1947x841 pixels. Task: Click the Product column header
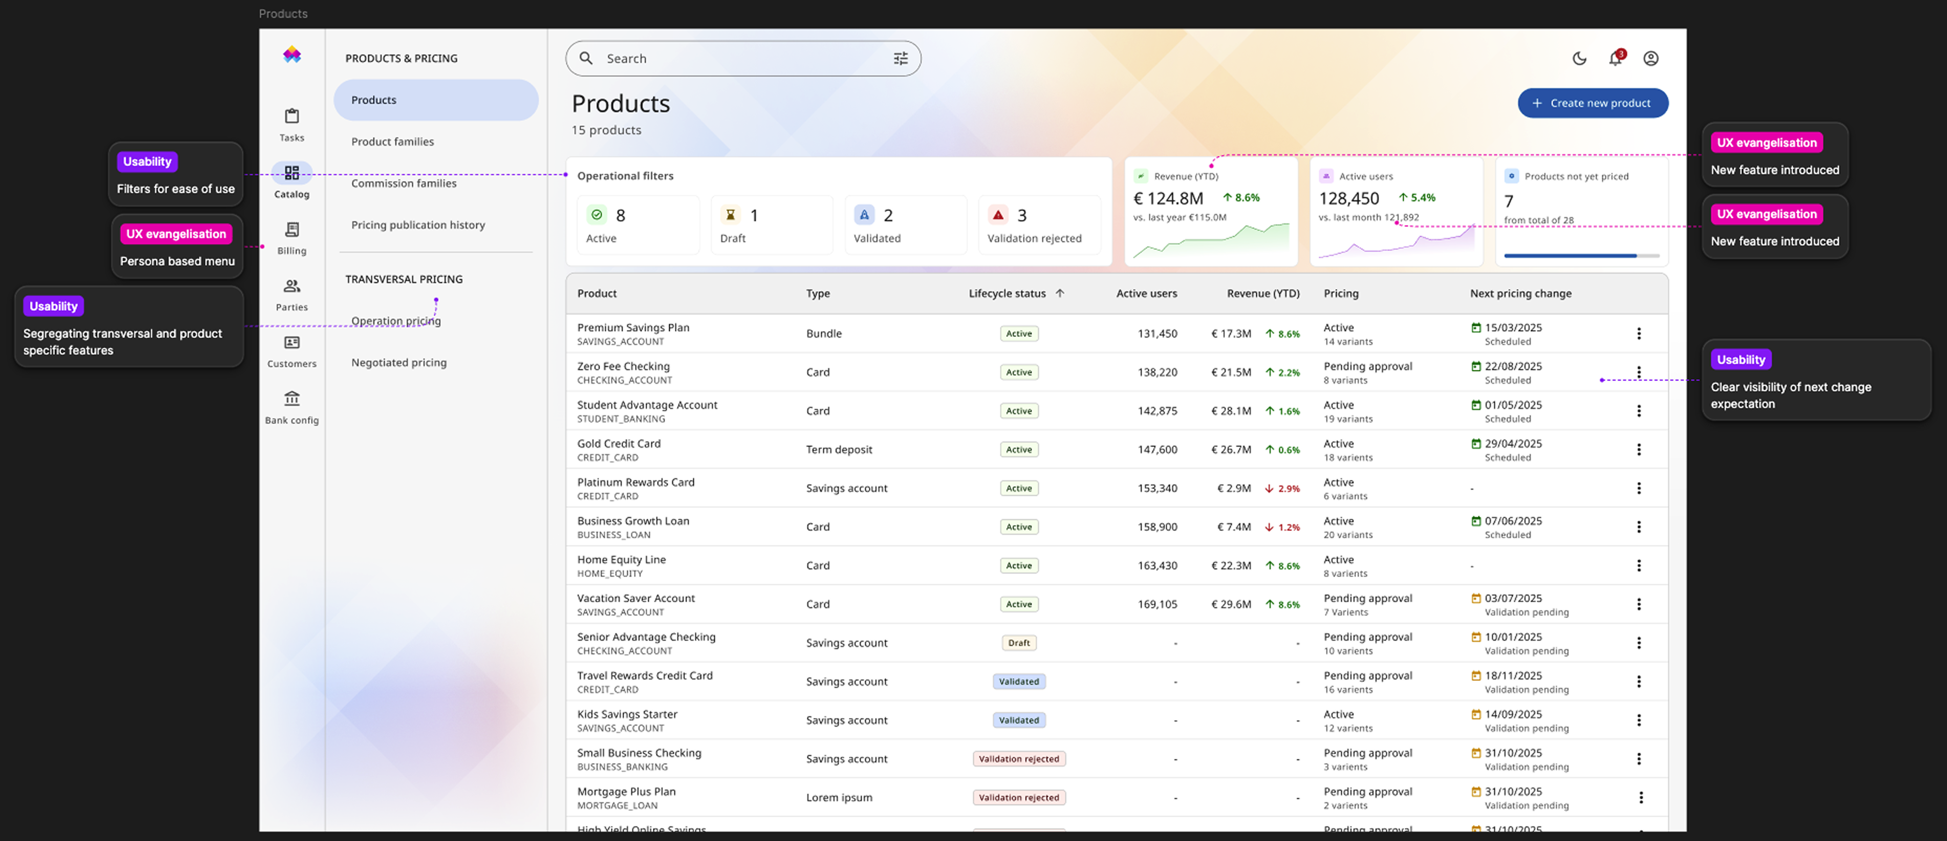[x=597, y=293]
